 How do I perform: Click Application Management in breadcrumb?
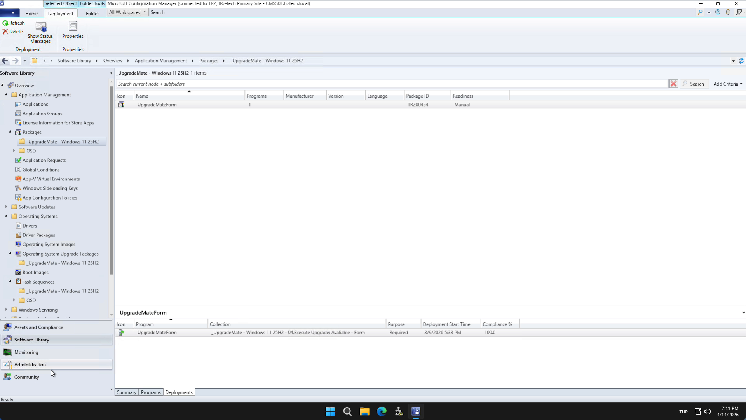click(161, 61)
